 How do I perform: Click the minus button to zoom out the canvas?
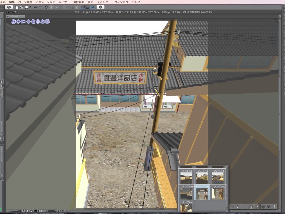(28, 211)
